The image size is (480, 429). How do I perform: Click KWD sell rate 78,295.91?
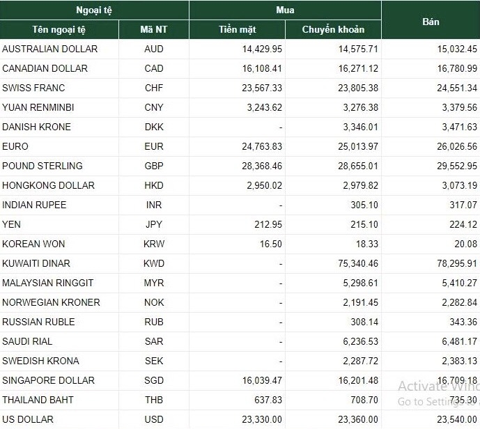coord(457,264)
